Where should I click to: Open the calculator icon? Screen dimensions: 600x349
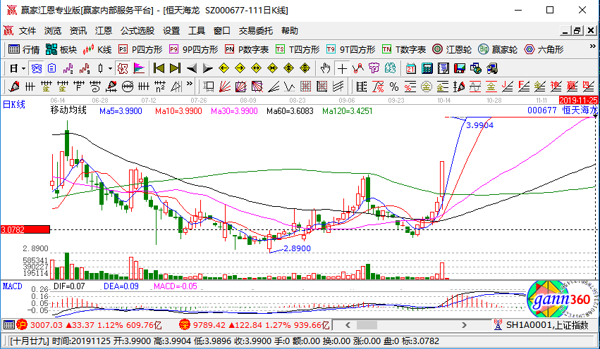click(427, 69)
